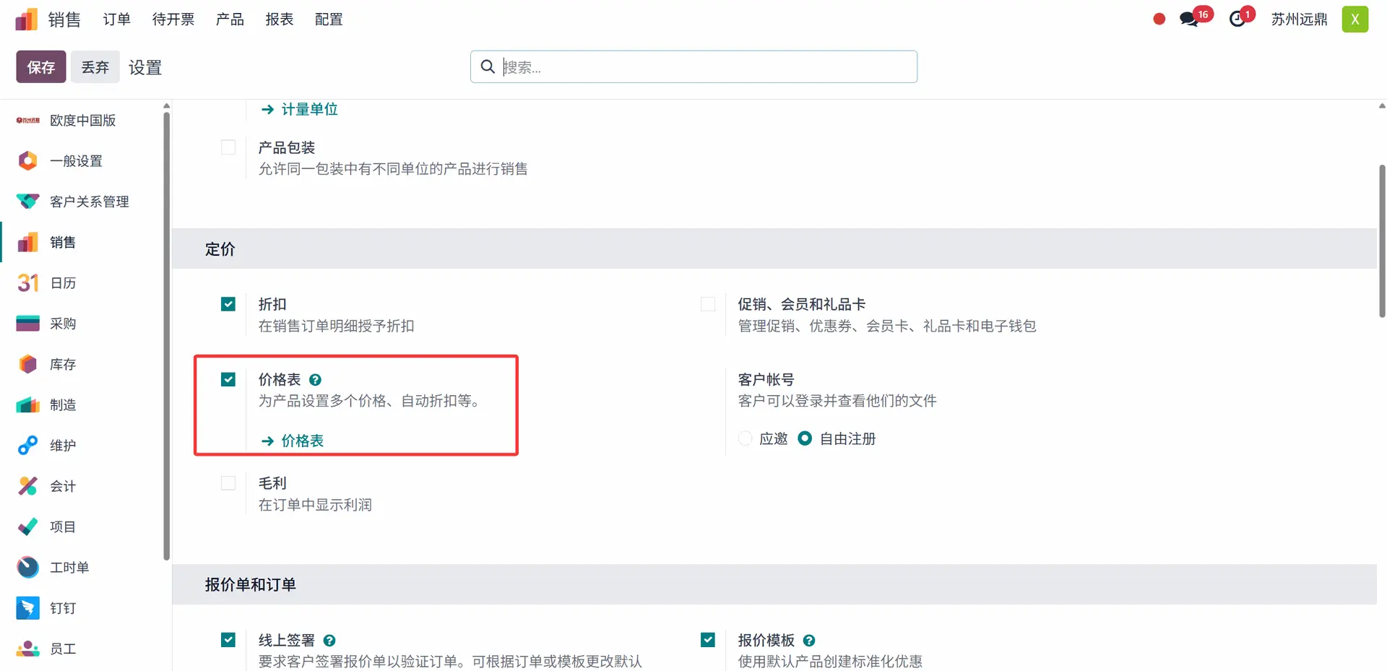Open 客户关系管理 settings in the sidebar
1387x671 pixels.
pos(89,202)
